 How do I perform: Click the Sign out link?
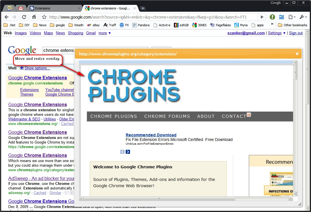pyautogui.click(x=296, y=33)
